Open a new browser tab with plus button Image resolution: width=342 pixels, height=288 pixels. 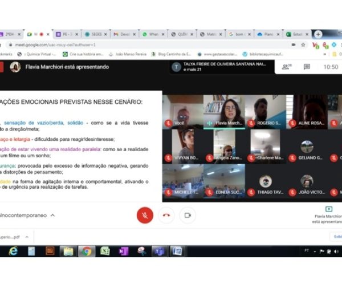[x=318, y=34]
